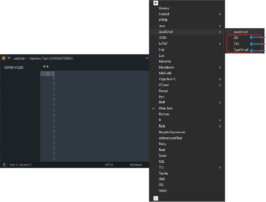The width and height of the screenshot is (266, 202).
Task: Open the hamburger menu in the title bar
Action: pyautogui.click(x=9, y=58)
